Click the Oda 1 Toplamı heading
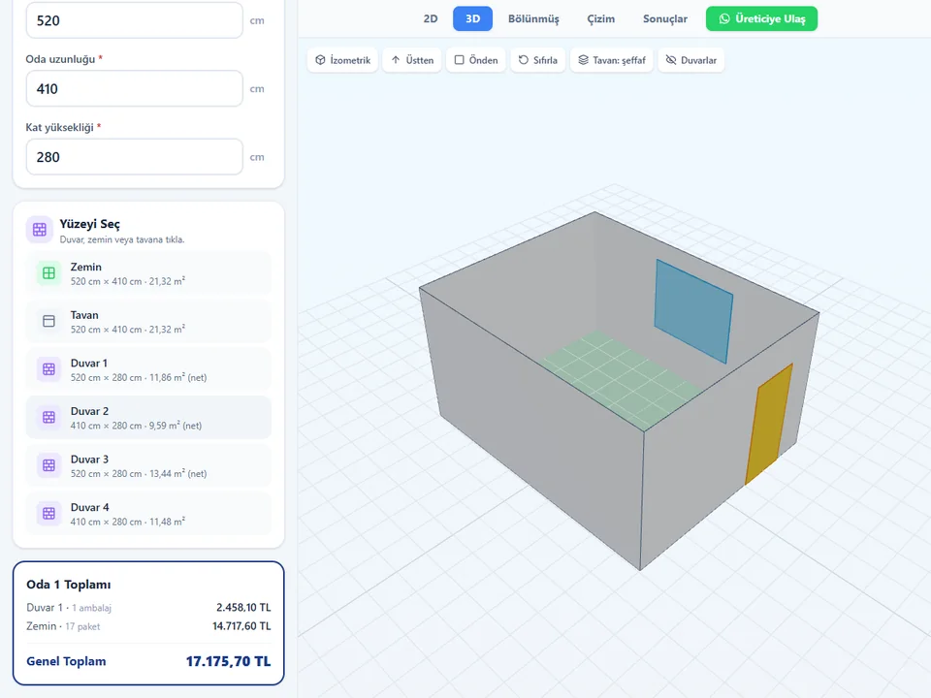The image size is (931, 698). (x=68, y=584)
